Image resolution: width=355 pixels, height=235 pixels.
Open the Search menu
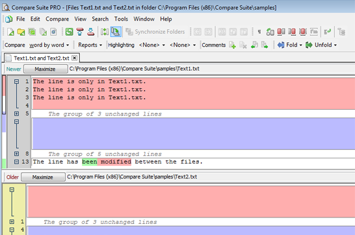click(100, 19)
